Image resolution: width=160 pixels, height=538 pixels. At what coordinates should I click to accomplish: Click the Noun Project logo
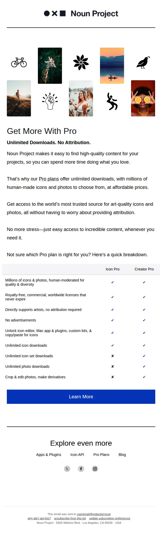[x=81, y=13]
